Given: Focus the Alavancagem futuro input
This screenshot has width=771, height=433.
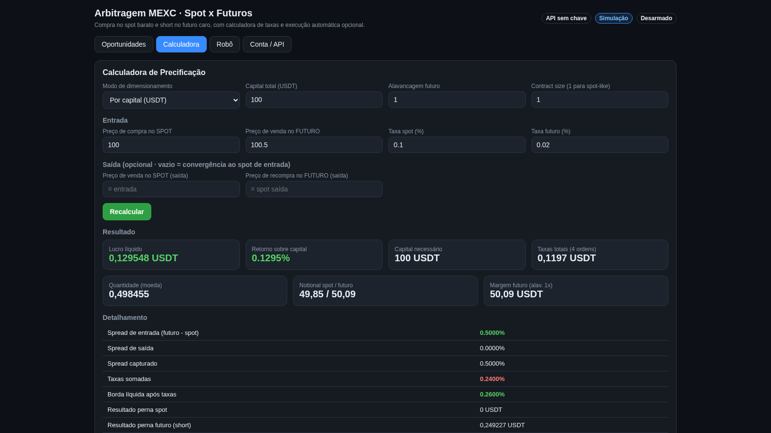Looking at the screenshot, I should (x=457, y=100).
